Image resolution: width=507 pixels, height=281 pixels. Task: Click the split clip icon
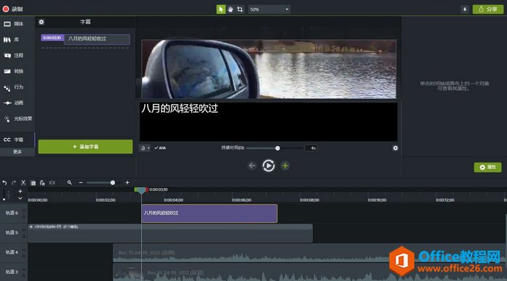[52, 183]
